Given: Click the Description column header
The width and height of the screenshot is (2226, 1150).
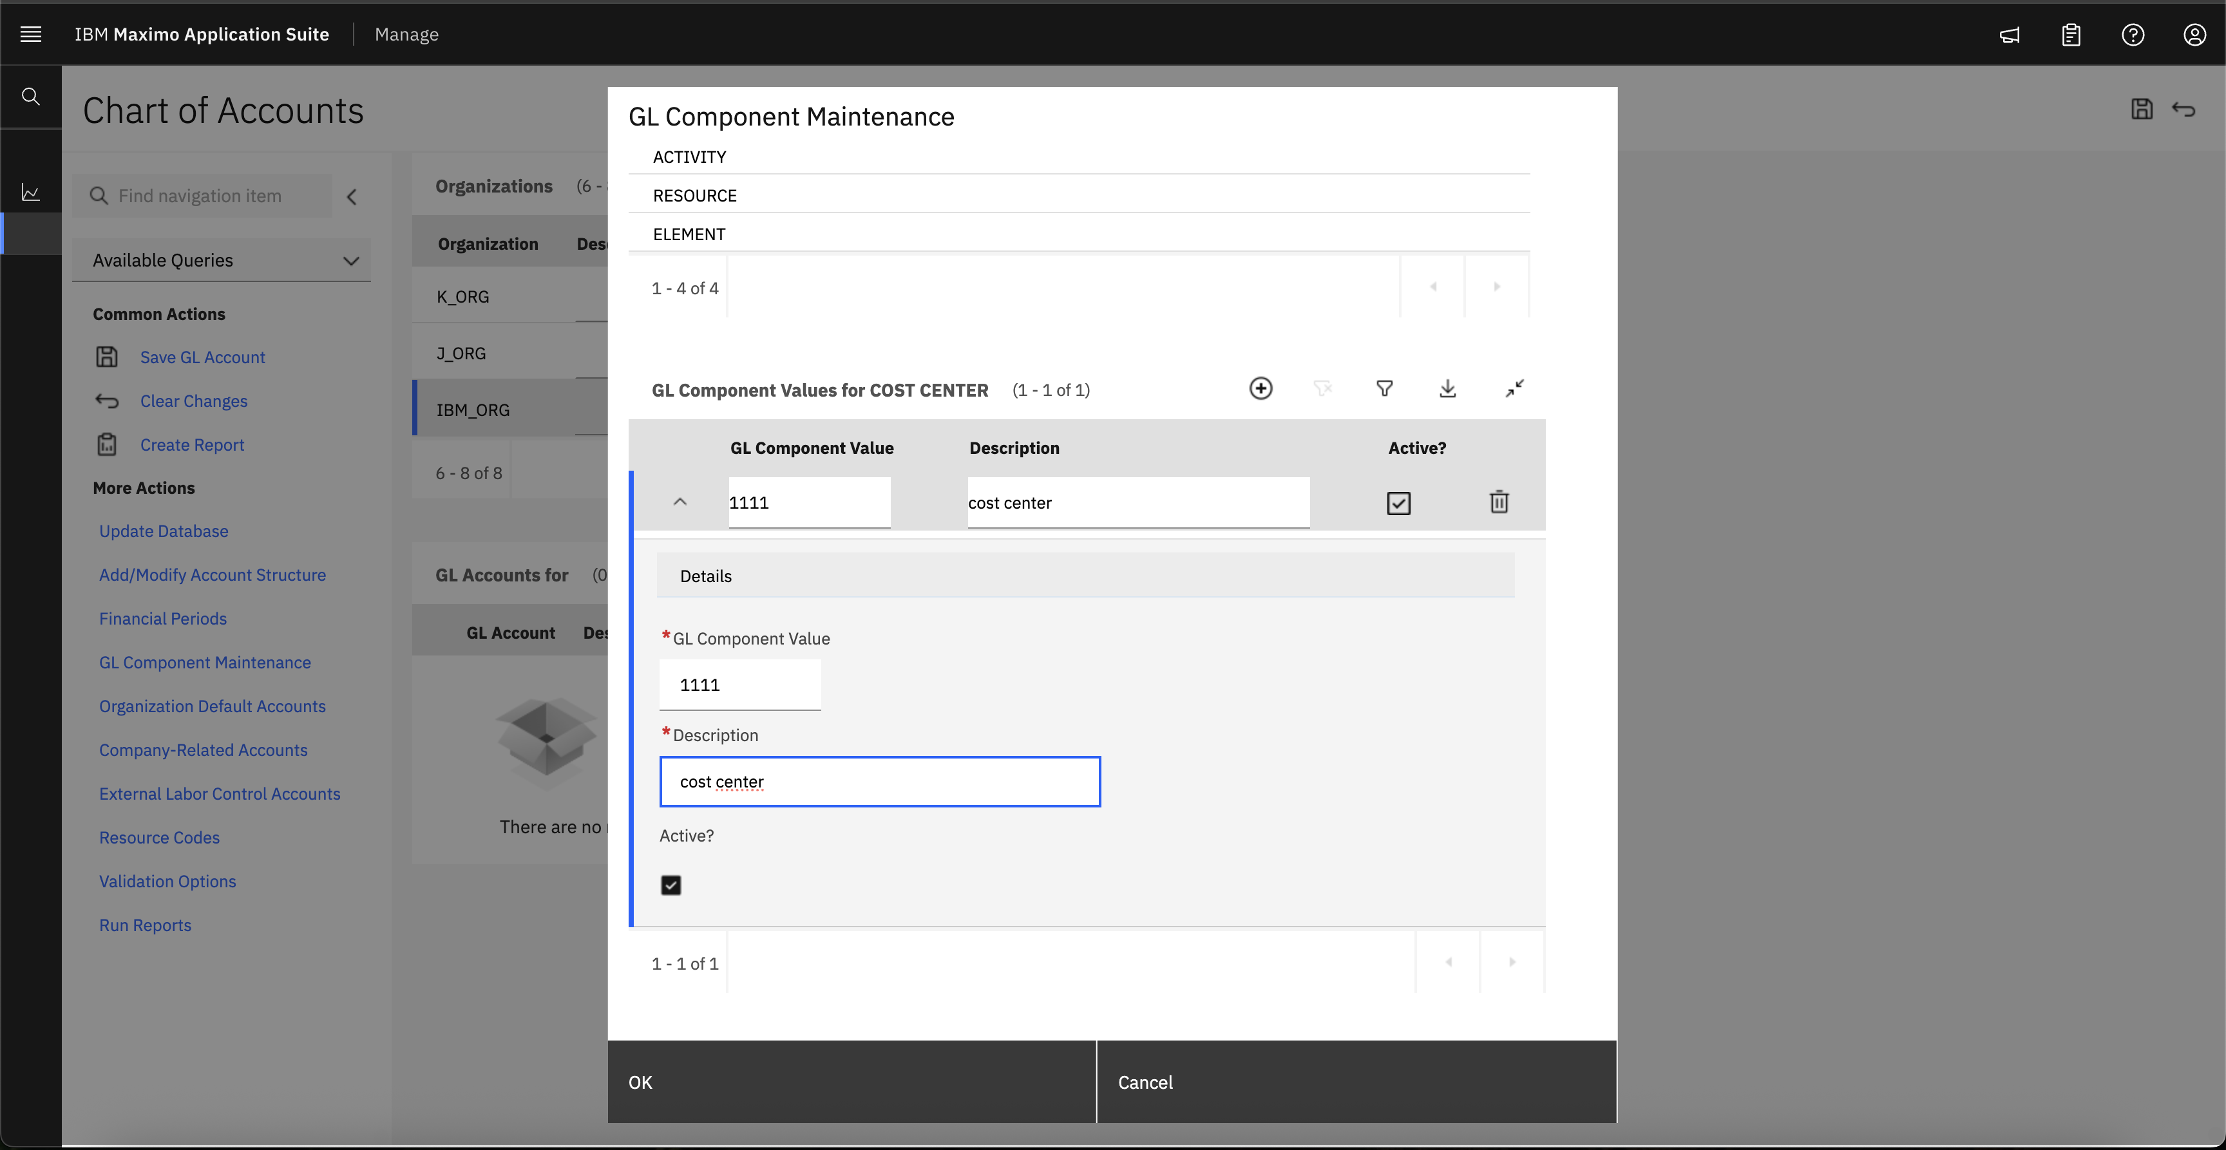Looking at the screenshot, I should click(1014, 448).
